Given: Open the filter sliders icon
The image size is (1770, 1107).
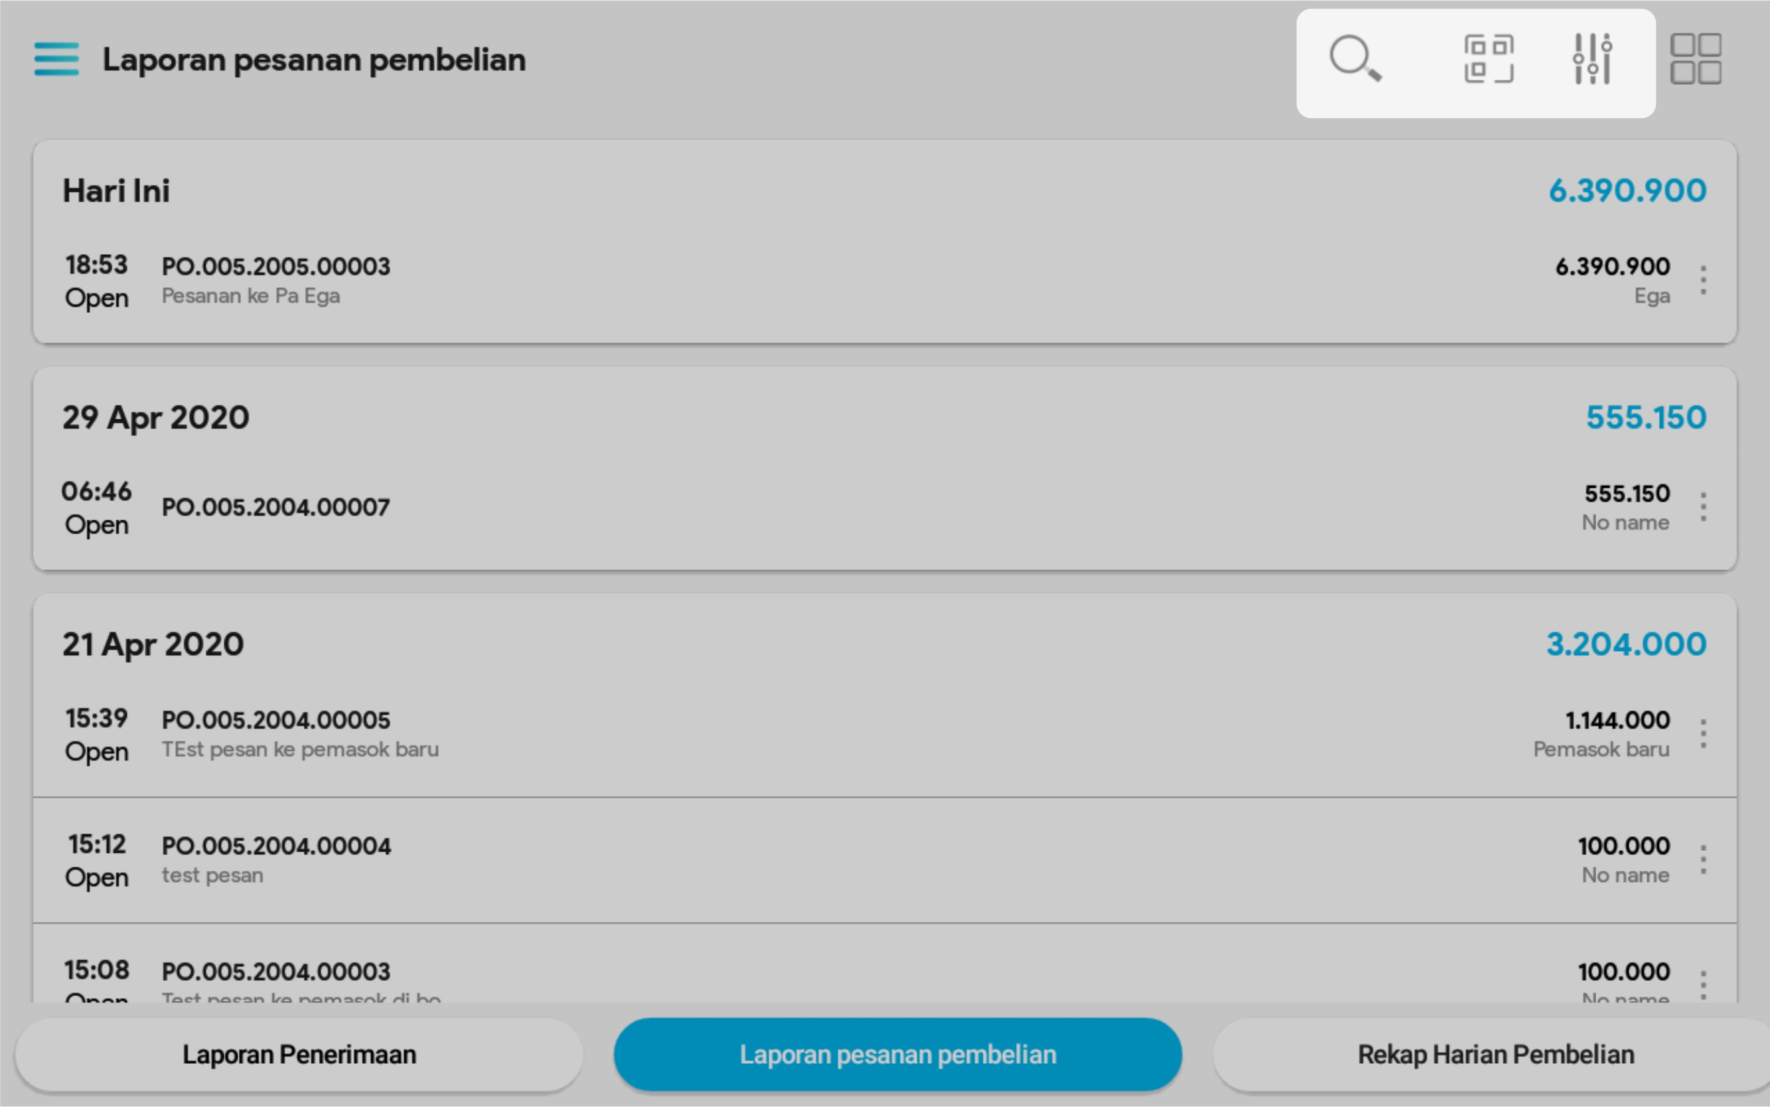Looking at the screenshot, I should click(x=1592, y=58).
